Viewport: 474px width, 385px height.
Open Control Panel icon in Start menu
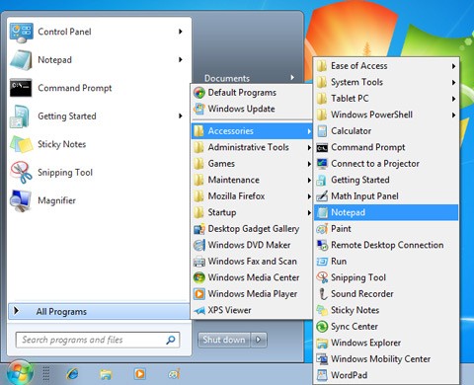pyautogui.click(x=22, y=33)
